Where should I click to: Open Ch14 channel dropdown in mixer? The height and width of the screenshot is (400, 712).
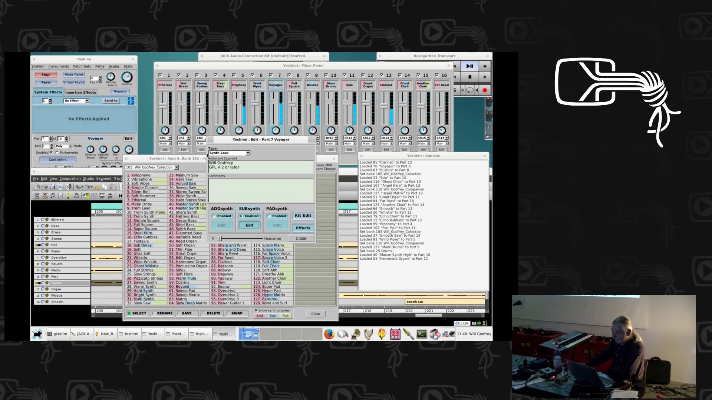pos(405,138)
